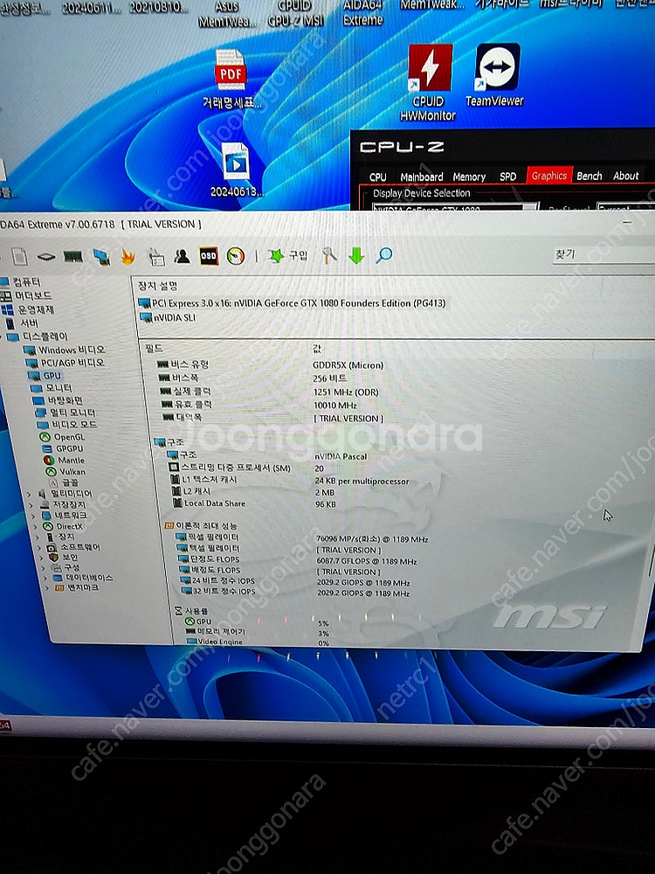
Task: Open the report wizard toolbar icon
Action: [x=156, y=256]
